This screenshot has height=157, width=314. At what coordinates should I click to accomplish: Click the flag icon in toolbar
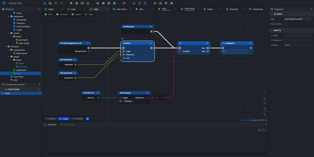click(x=166, y=3)
